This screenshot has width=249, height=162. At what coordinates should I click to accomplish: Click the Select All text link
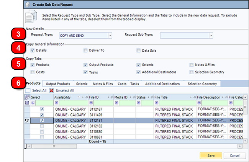[39, 90]
